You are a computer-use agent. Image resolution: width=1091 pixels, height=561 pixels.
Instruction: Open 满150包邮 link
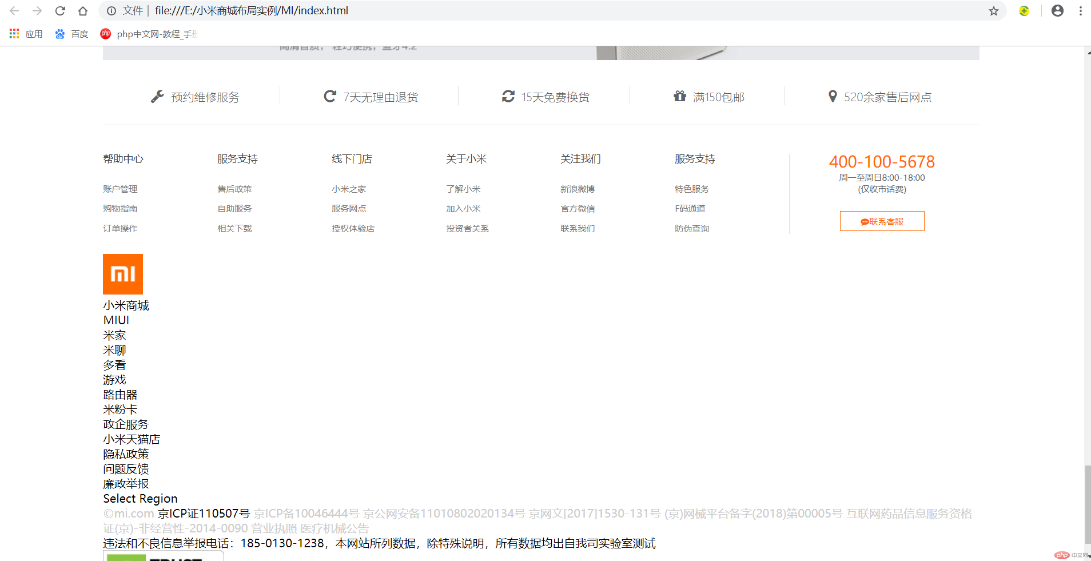tap(719, 97)
